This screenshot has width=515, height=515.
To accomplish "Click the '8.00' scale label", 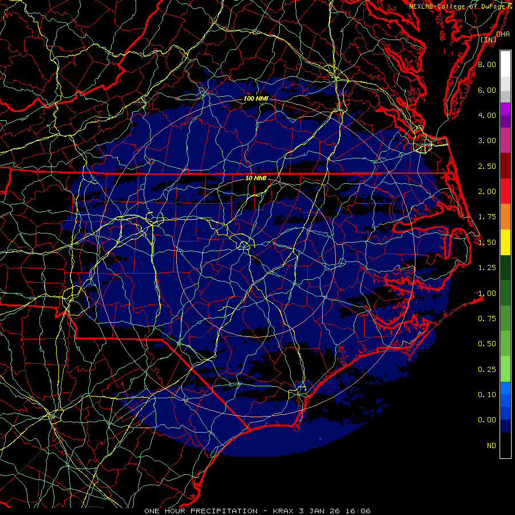I will pyautogui.click(x=487, y=64).
